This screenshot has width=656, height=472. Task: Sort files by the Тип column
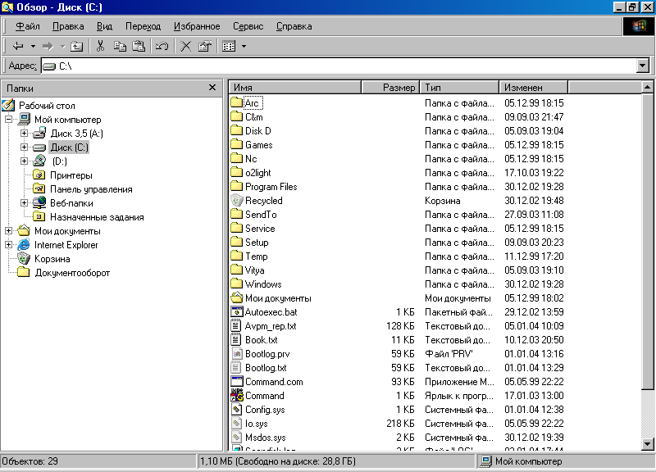tap(459, 88)
